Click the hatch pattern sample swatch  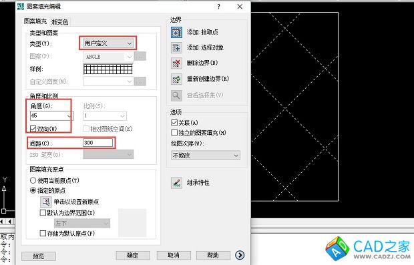(x=108, y=69)
